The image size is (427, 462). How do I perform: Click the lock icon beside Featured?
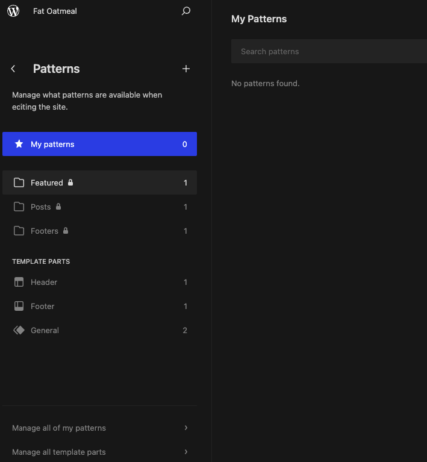coord(70,183)
